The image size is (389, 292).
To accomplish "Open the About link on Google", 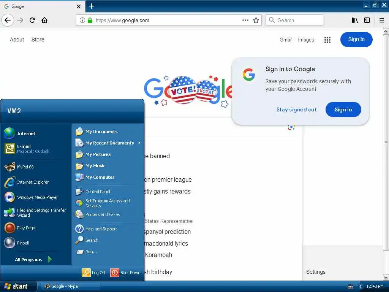I will tap(17, 40).
